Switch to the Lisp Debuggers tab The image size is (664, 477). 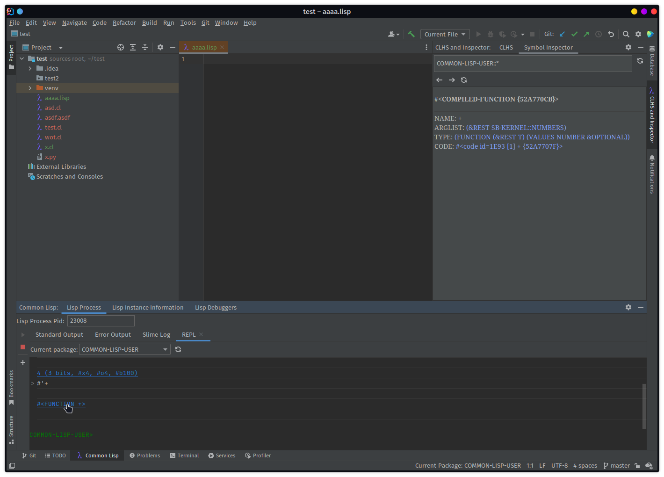(x=216, y=307)
